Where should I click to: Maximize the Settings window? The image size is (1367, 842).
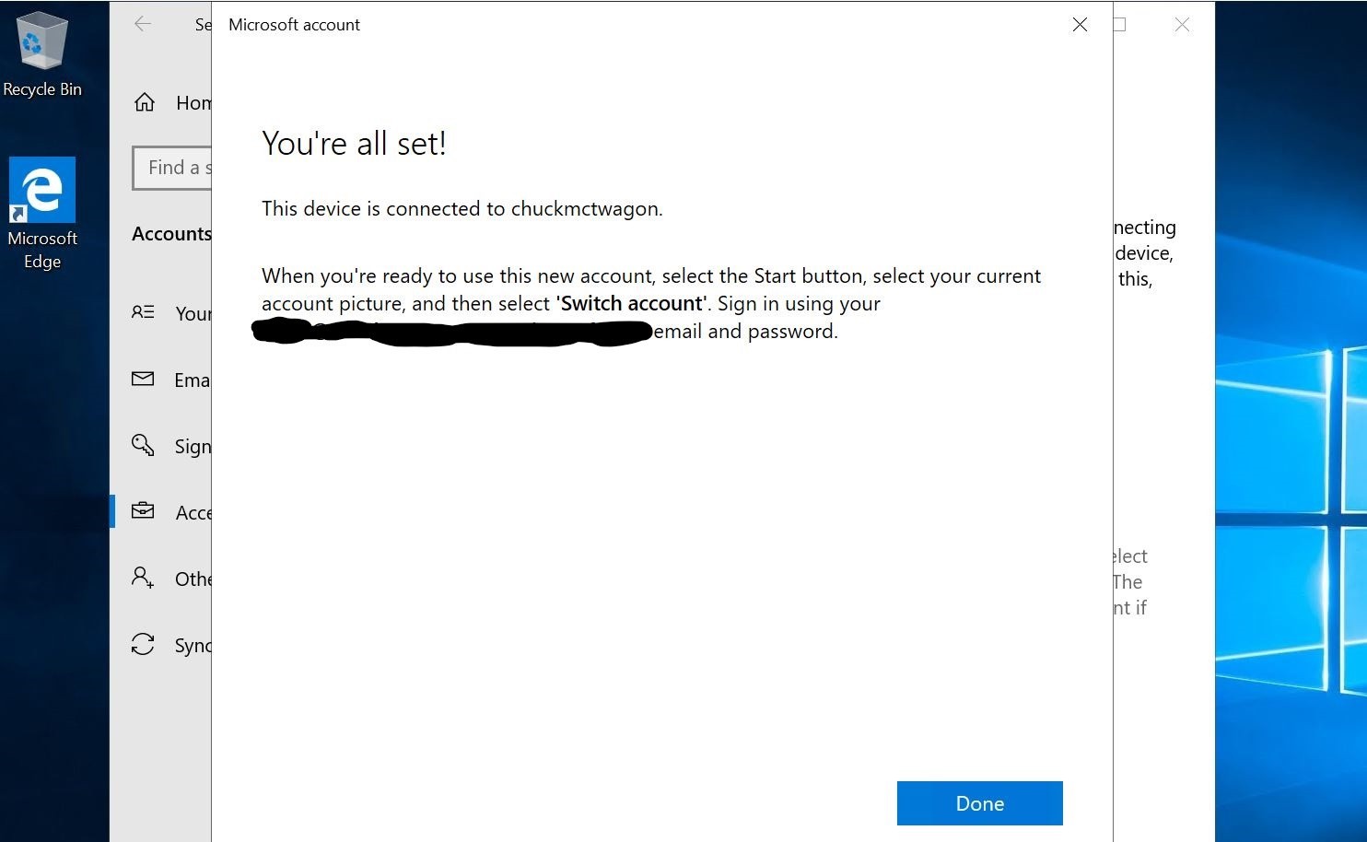tap(1119, 25)
